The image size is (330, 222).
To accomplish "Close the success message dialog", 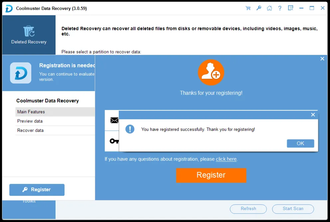I will [313, 115].
